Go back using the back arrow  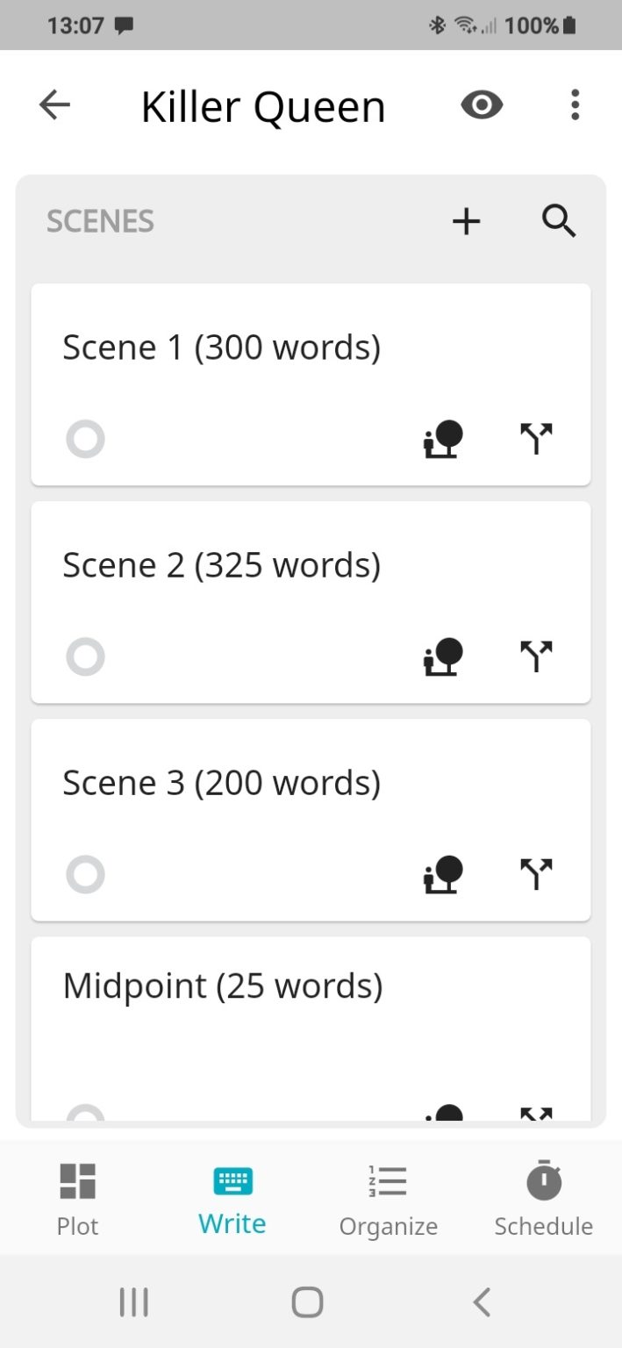coord(55,104)
